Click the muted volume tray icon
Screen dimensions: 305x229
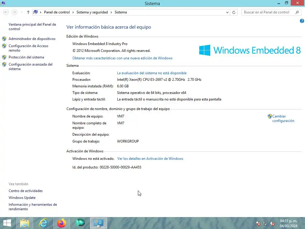272,223
